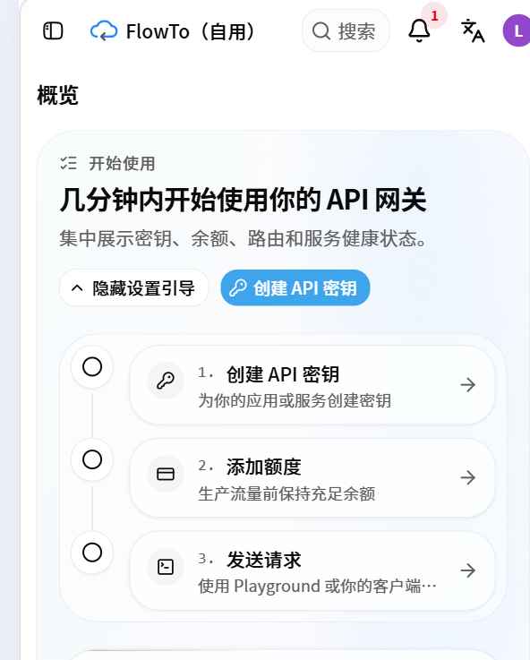530x660 pixels.
Task: Toggle the sidebar panel icon
Action: (53, 31)
